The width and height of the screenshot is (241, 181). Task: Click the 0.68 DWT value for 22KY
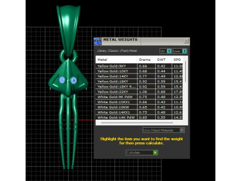[x=164, y=92]
